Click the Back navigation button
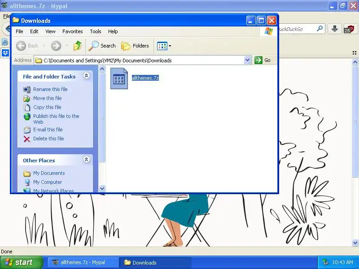The height and width of the screenshot is (269, 359). (x=27, y=46)
